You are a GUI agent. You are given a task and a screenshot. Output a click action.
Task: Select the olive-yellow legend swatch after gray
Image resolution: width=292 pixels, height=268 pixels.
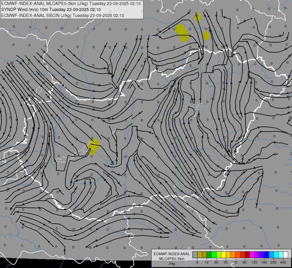coord(200,255)
